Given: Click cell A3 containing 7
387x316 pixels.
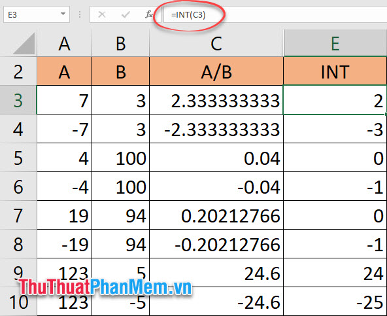Looking at the screenshot, I should click(x=65, y=100).
